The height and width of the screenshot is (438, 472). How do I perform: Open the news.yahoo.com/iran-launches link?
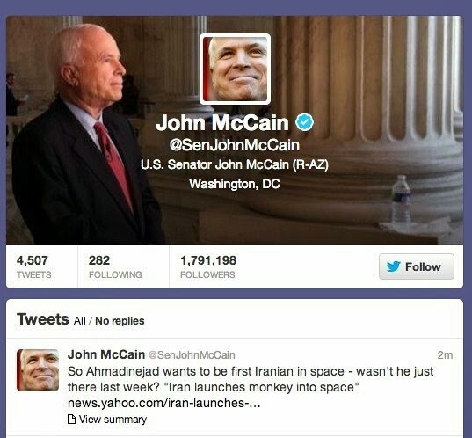point(164,403)
